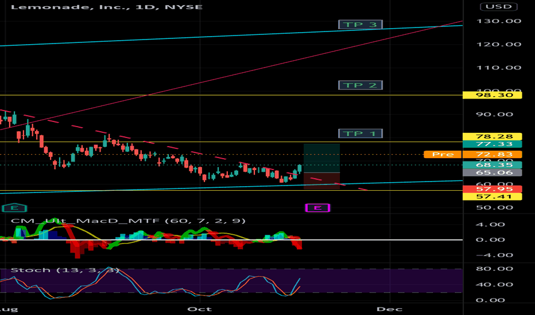Click the 110.00 price axis label
Screen dimensions: 535x315
click(498, 68)
